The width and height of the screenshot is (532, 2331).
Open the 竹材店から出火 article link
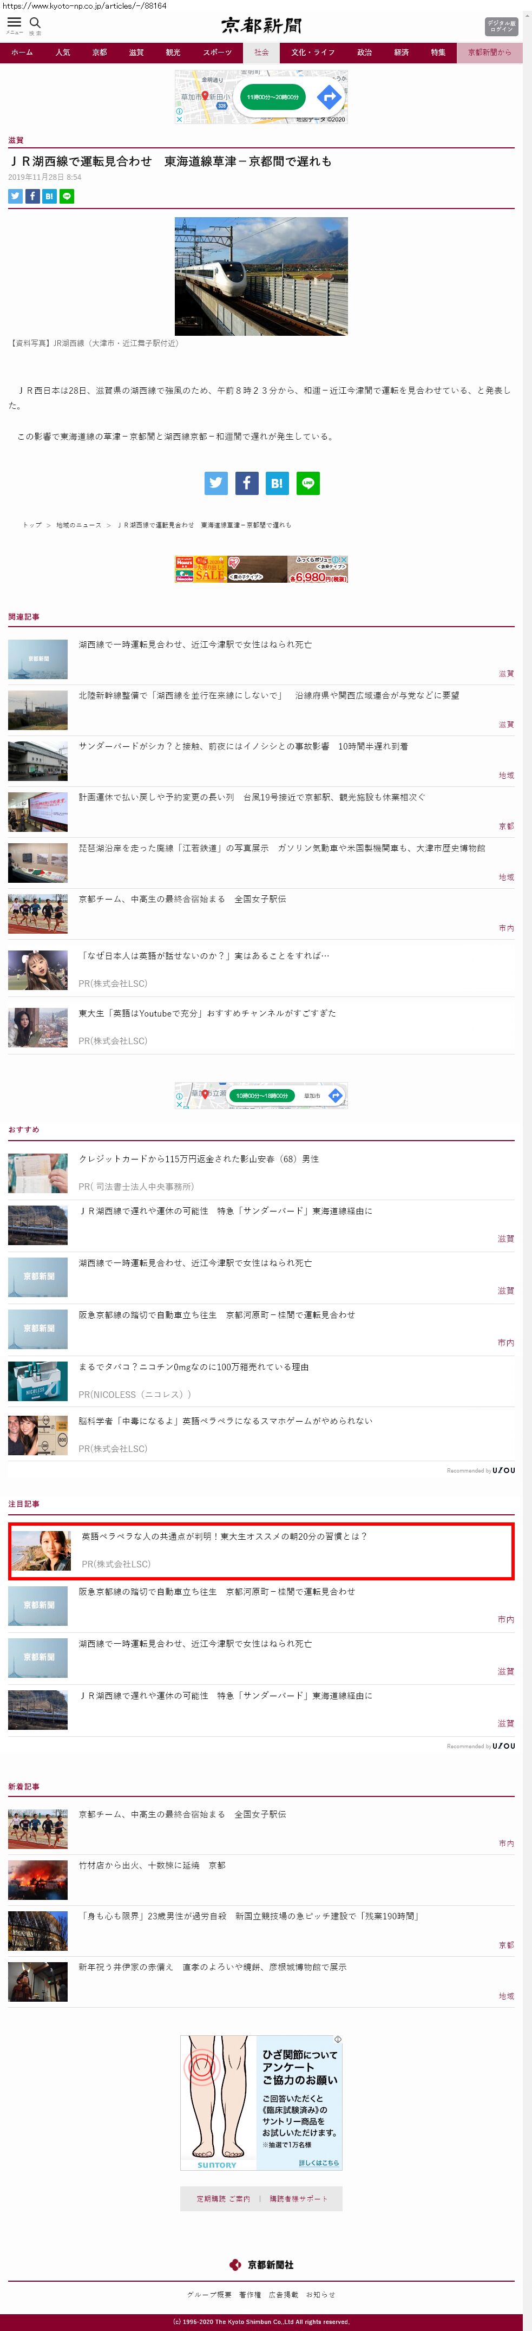(152, 1865)
